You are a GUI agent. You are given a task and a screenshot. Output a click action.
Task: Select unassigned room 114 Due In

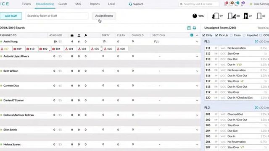pyautogui.click(x=237, y=65)
